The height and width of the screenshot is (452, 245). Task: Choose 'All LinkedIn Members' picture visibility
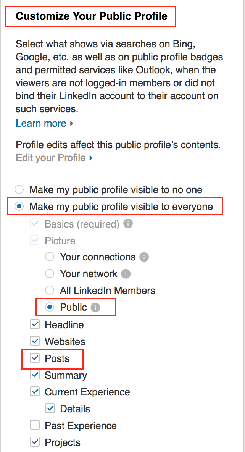(50, 290)
